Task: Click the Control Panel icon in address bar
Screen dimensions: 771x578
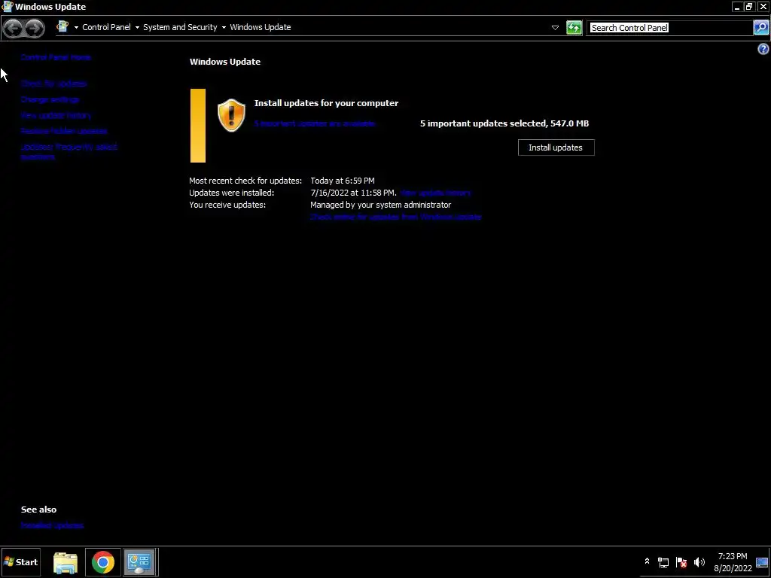Action: click(x=62, y=26)
